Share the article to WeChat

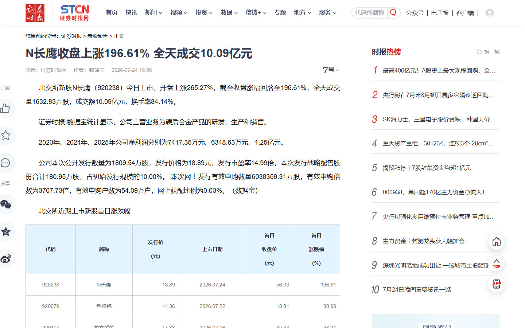point(5,204)
